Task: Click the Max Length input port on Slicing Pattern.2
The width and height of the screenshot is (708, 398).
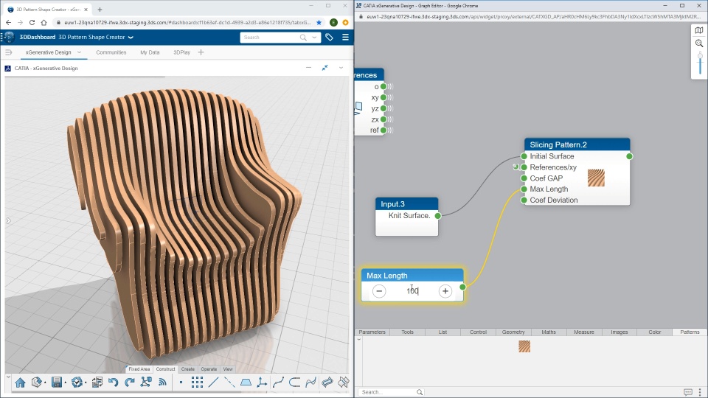Action: pyautogui.click(x=524, y=189)
